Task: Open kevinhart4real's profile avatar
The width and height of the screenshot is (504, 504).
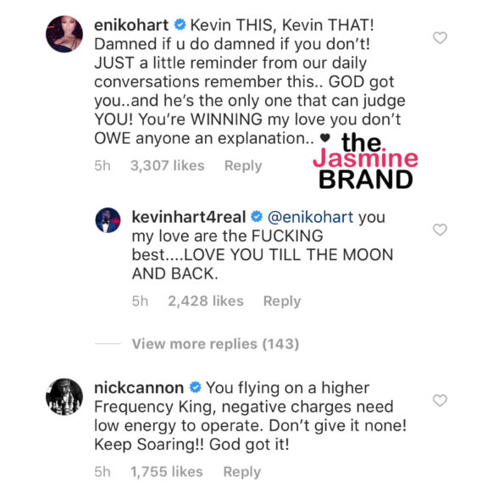Action: (x=108, y=220)
